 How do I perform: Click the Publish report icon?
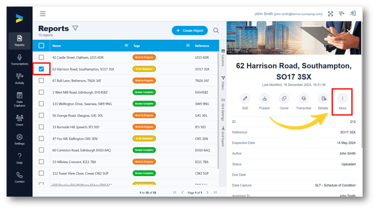pyautogui.click(x=265, y=98)
